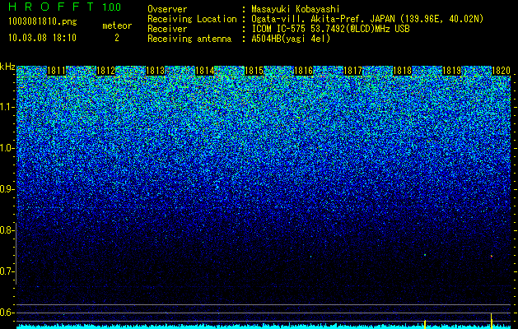
Task: Click the 1819 time marker
Action: pyautogui.click(x=451, y=71)
